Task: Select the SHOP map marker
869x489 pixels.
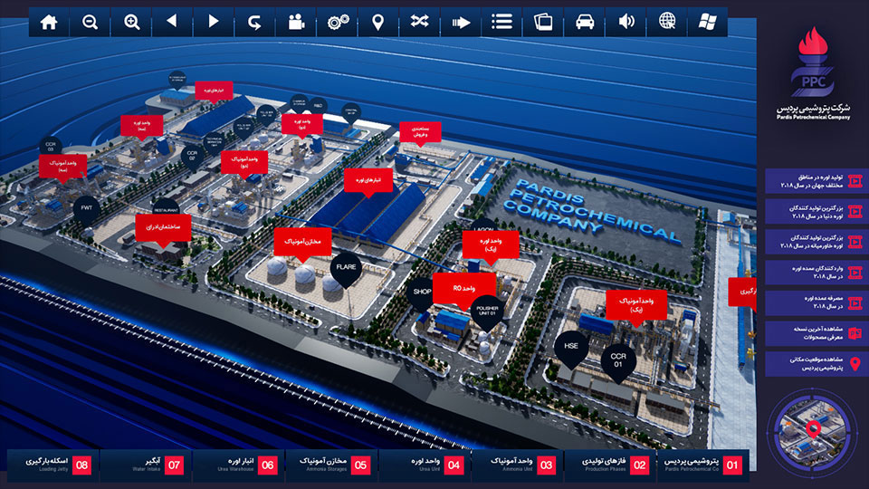Action: pos(421,292)
